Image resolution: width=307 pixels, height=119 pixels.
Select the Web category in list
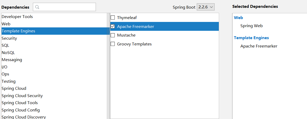(x=6, y=24)
